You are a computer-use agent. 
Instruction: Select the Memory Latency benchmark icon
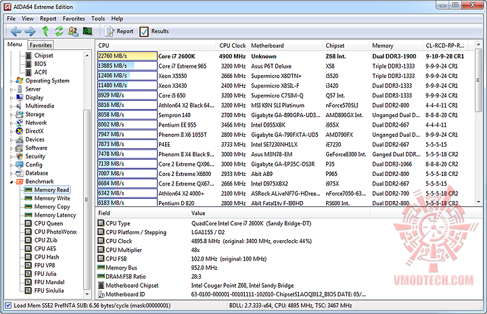point(28,215)
